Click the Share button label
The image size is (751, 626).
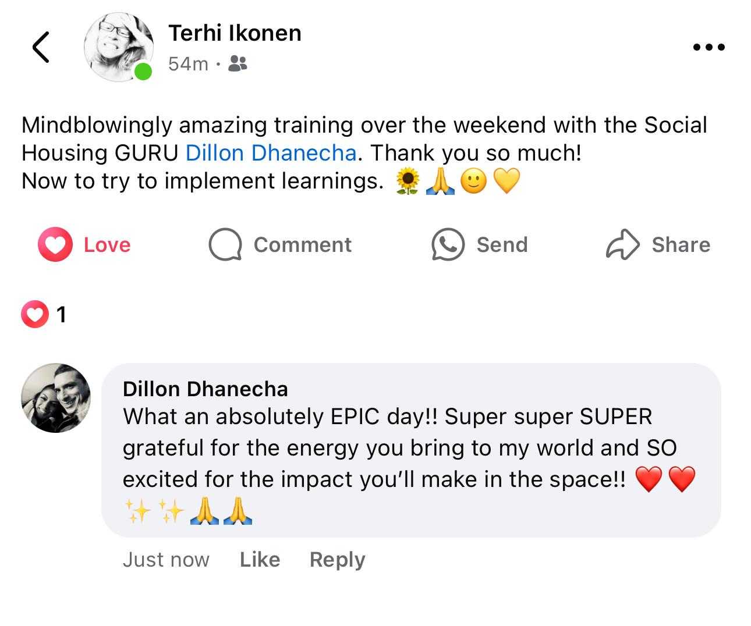pyautogui.click(x=681, y=245)
